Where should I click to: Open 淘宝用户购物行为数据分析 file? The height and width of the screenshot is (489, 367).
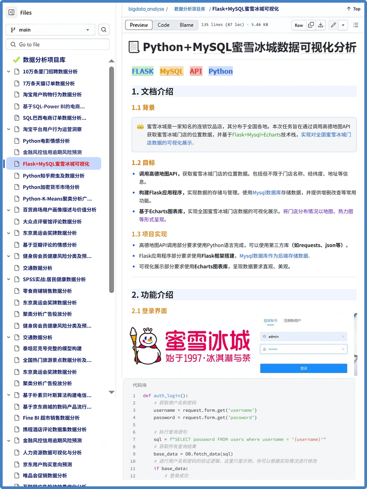point(52,95)
